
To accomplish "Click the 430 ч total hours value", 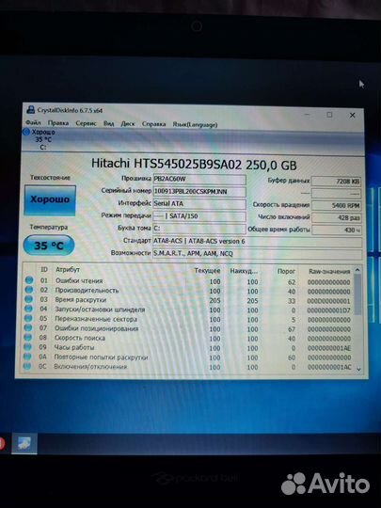I will [x=336, y=230].
